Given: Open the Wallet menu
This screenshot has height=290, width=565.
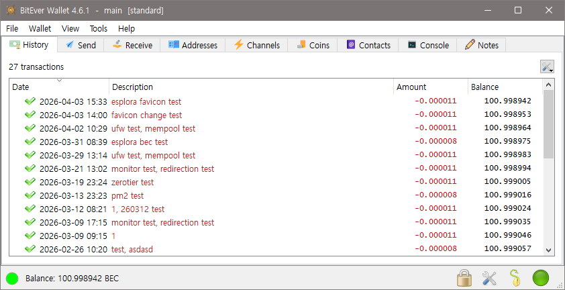Looking at the screenshot, I should point(40,28).
